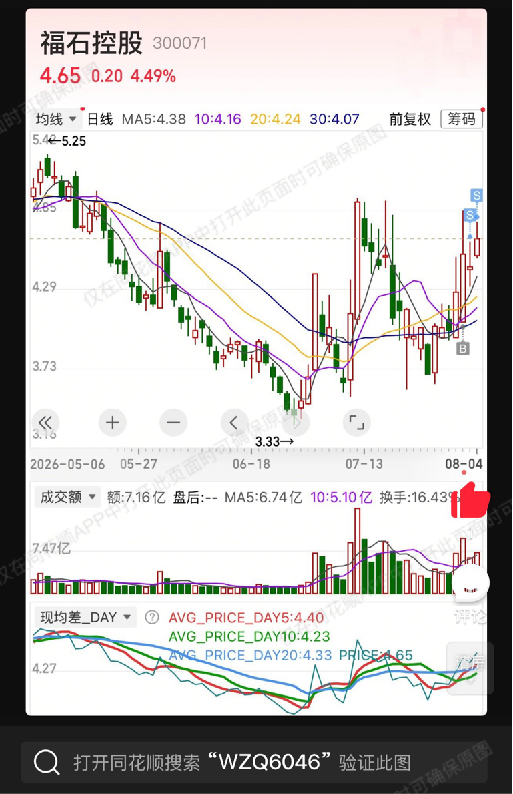This screenshot has height=794, width=513.
Task: Select the upper S sell marker
Action: [x=476, y=196]
